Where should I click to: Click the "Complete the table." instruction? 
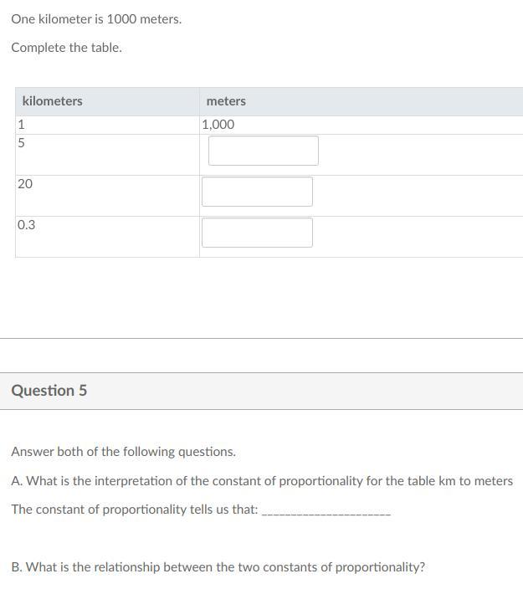tap(67, 48)
